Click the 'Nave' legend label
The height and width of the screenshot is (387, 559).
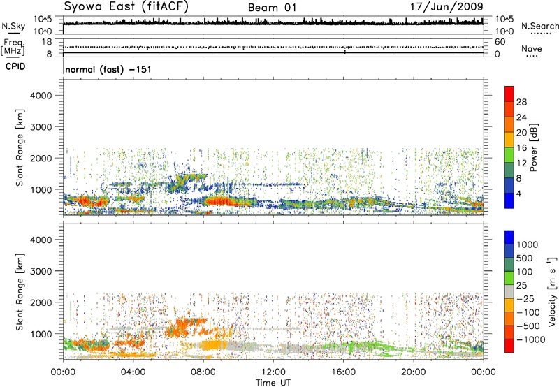(x=531, y=48)
